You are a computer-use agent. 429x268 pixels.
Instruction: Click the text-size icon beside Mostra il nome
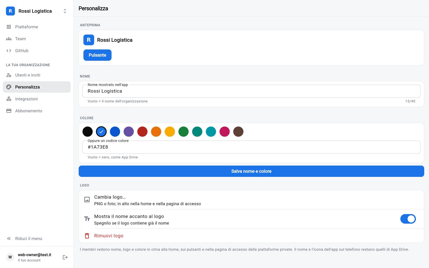point(87,219)
